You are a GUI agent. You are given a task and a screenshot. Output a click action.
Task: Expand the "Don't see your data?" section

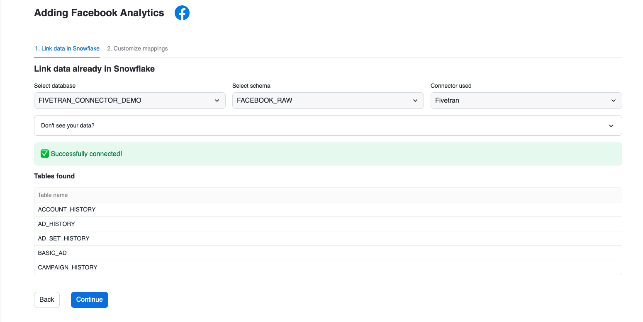click(328, 125)
